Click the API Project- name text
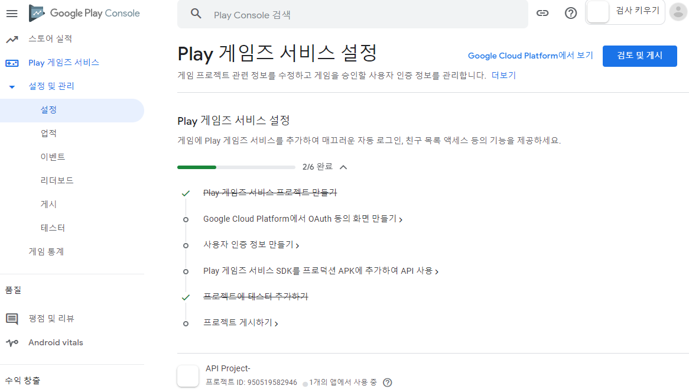This screenshot has height=392, width=689. [x=228, y=368]
